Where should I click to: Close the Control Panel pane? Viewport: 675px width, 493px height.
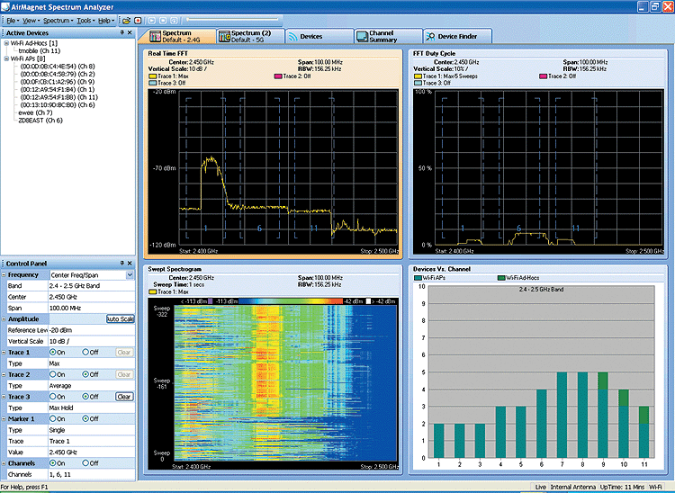pyautogui.click(x=130, y=263)
